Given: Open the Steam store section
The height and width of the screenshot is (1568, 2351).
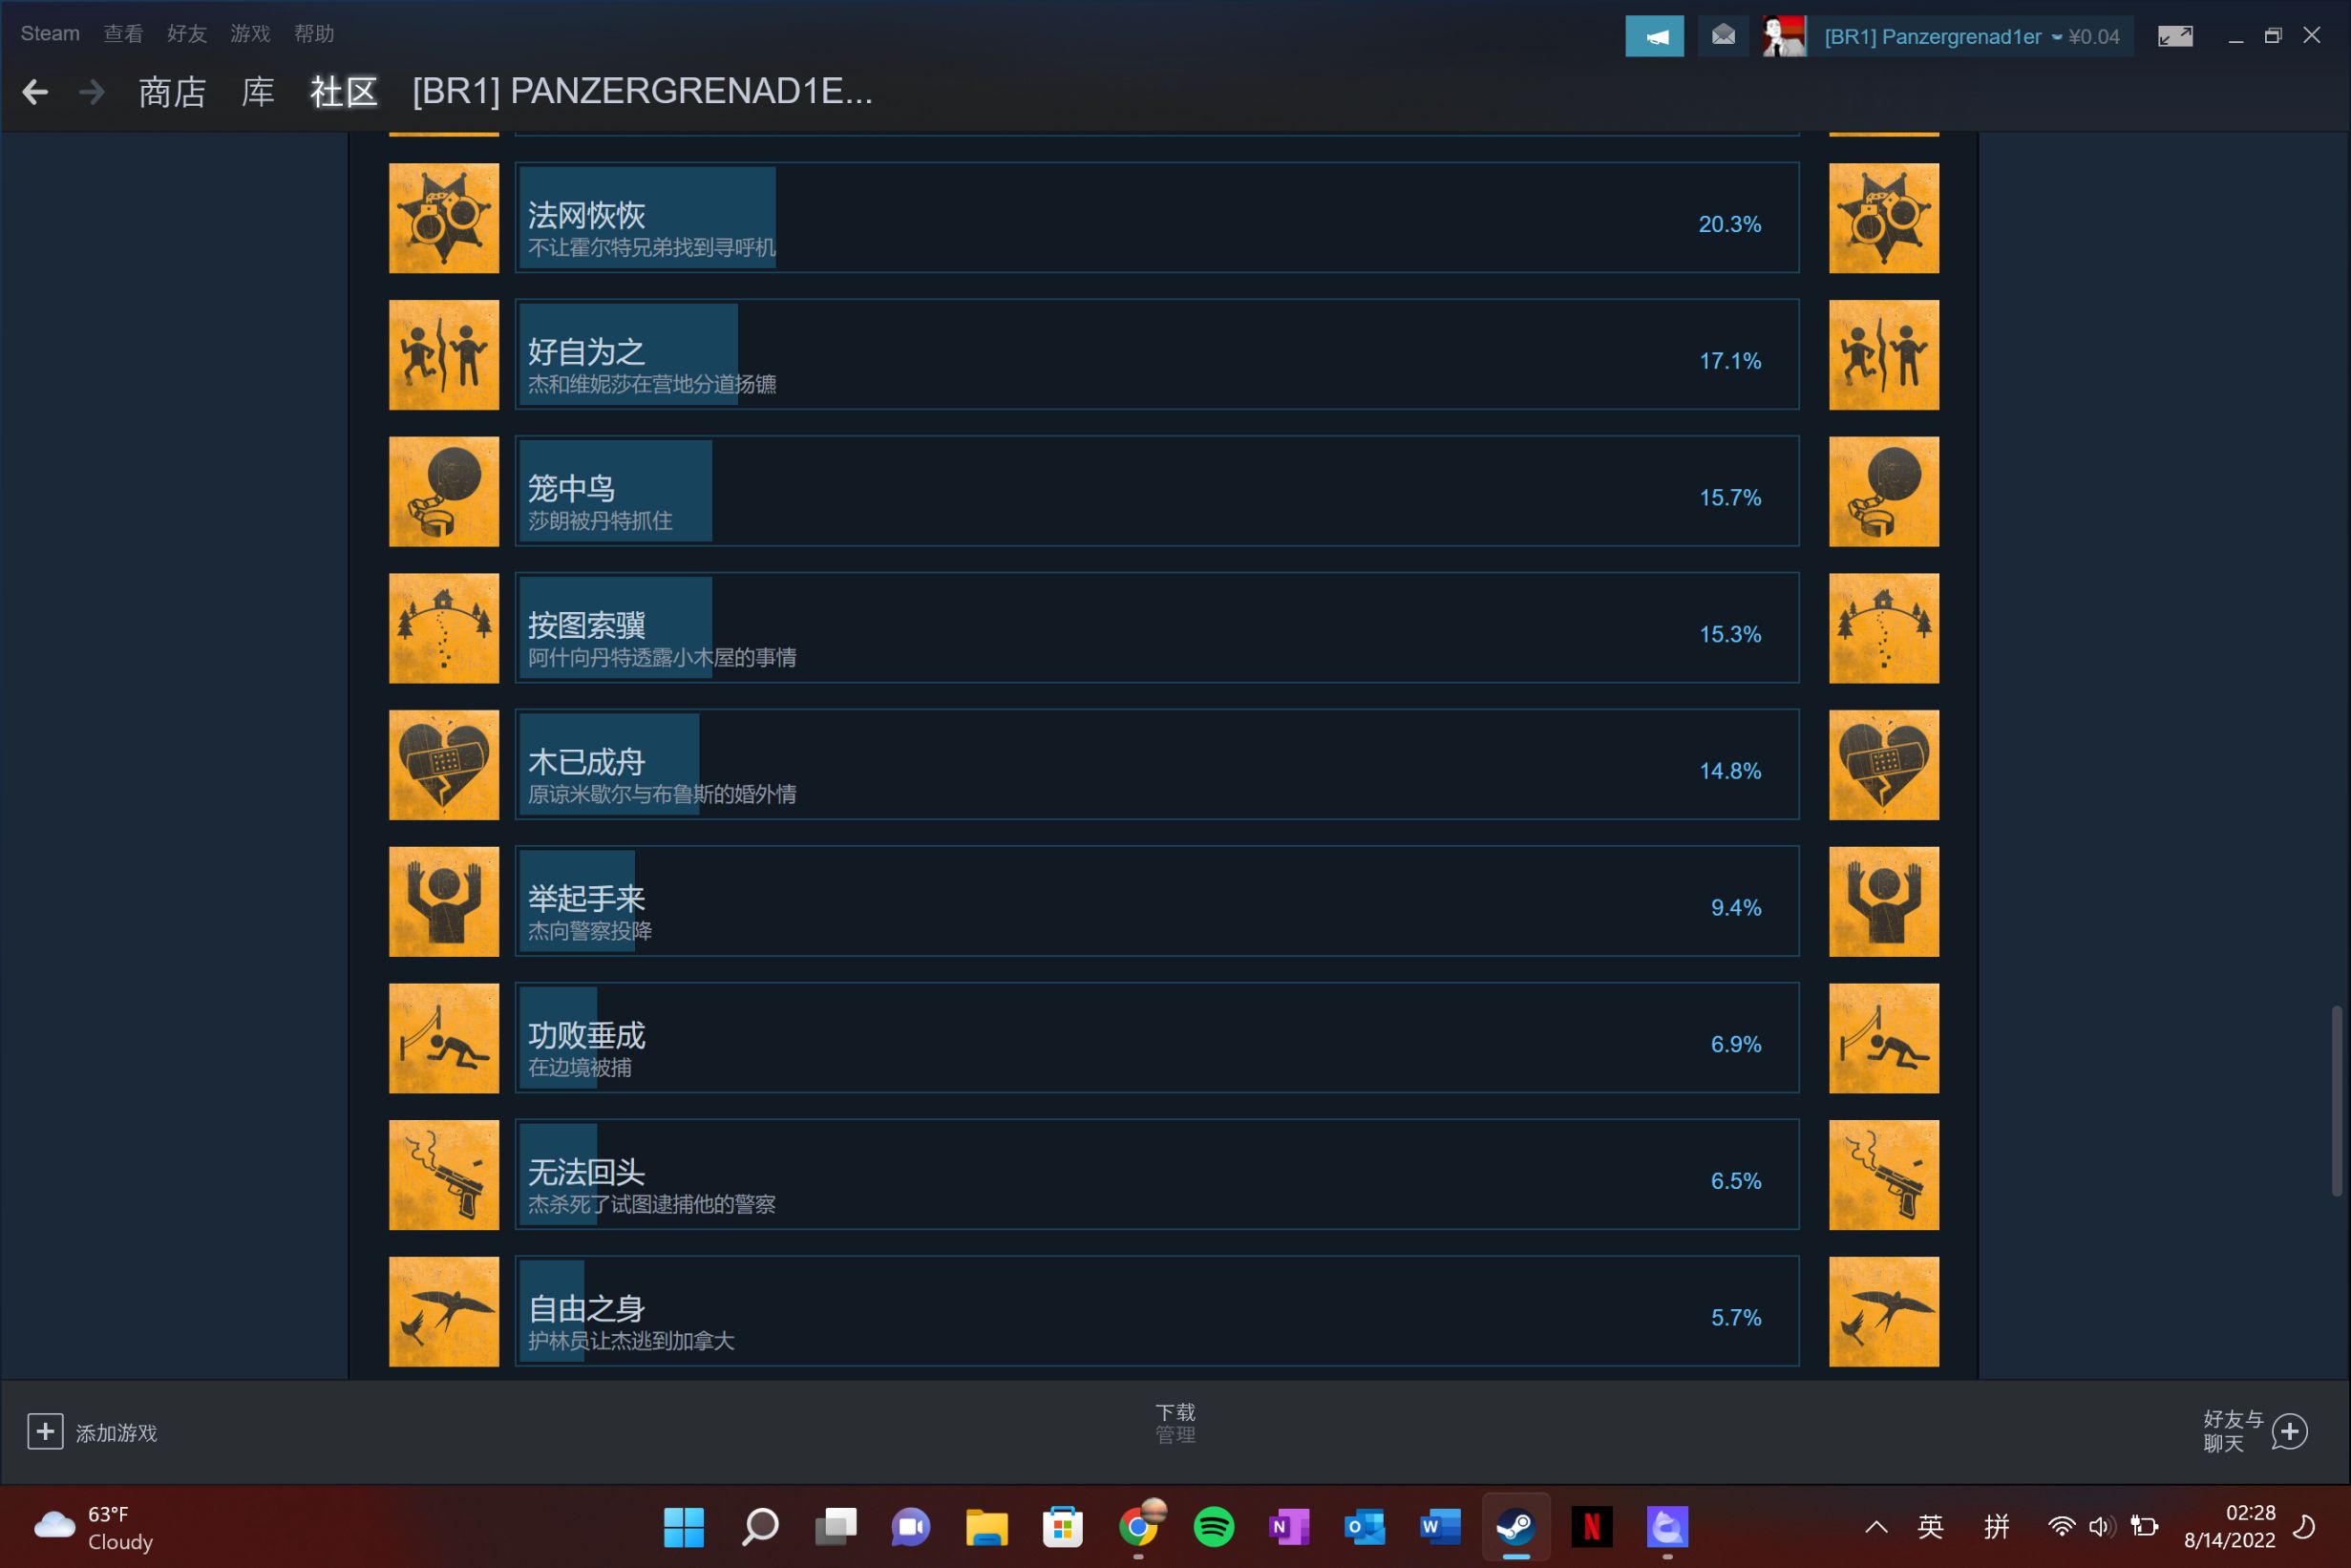Looking at the screenshot, I should pyautogui.click(x=173, y=91).
